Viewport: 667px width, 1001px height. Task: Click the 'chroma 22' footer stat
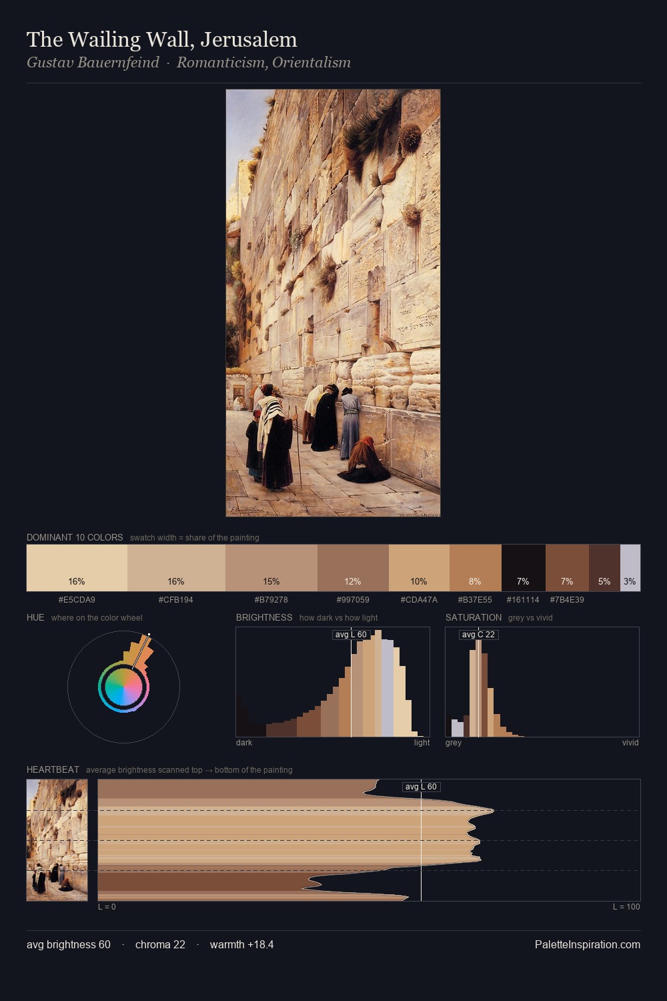pyautogui.click(x=160, y=944)
